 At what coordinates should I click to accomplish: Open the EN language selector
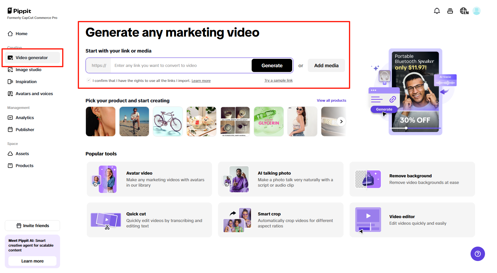464,10
